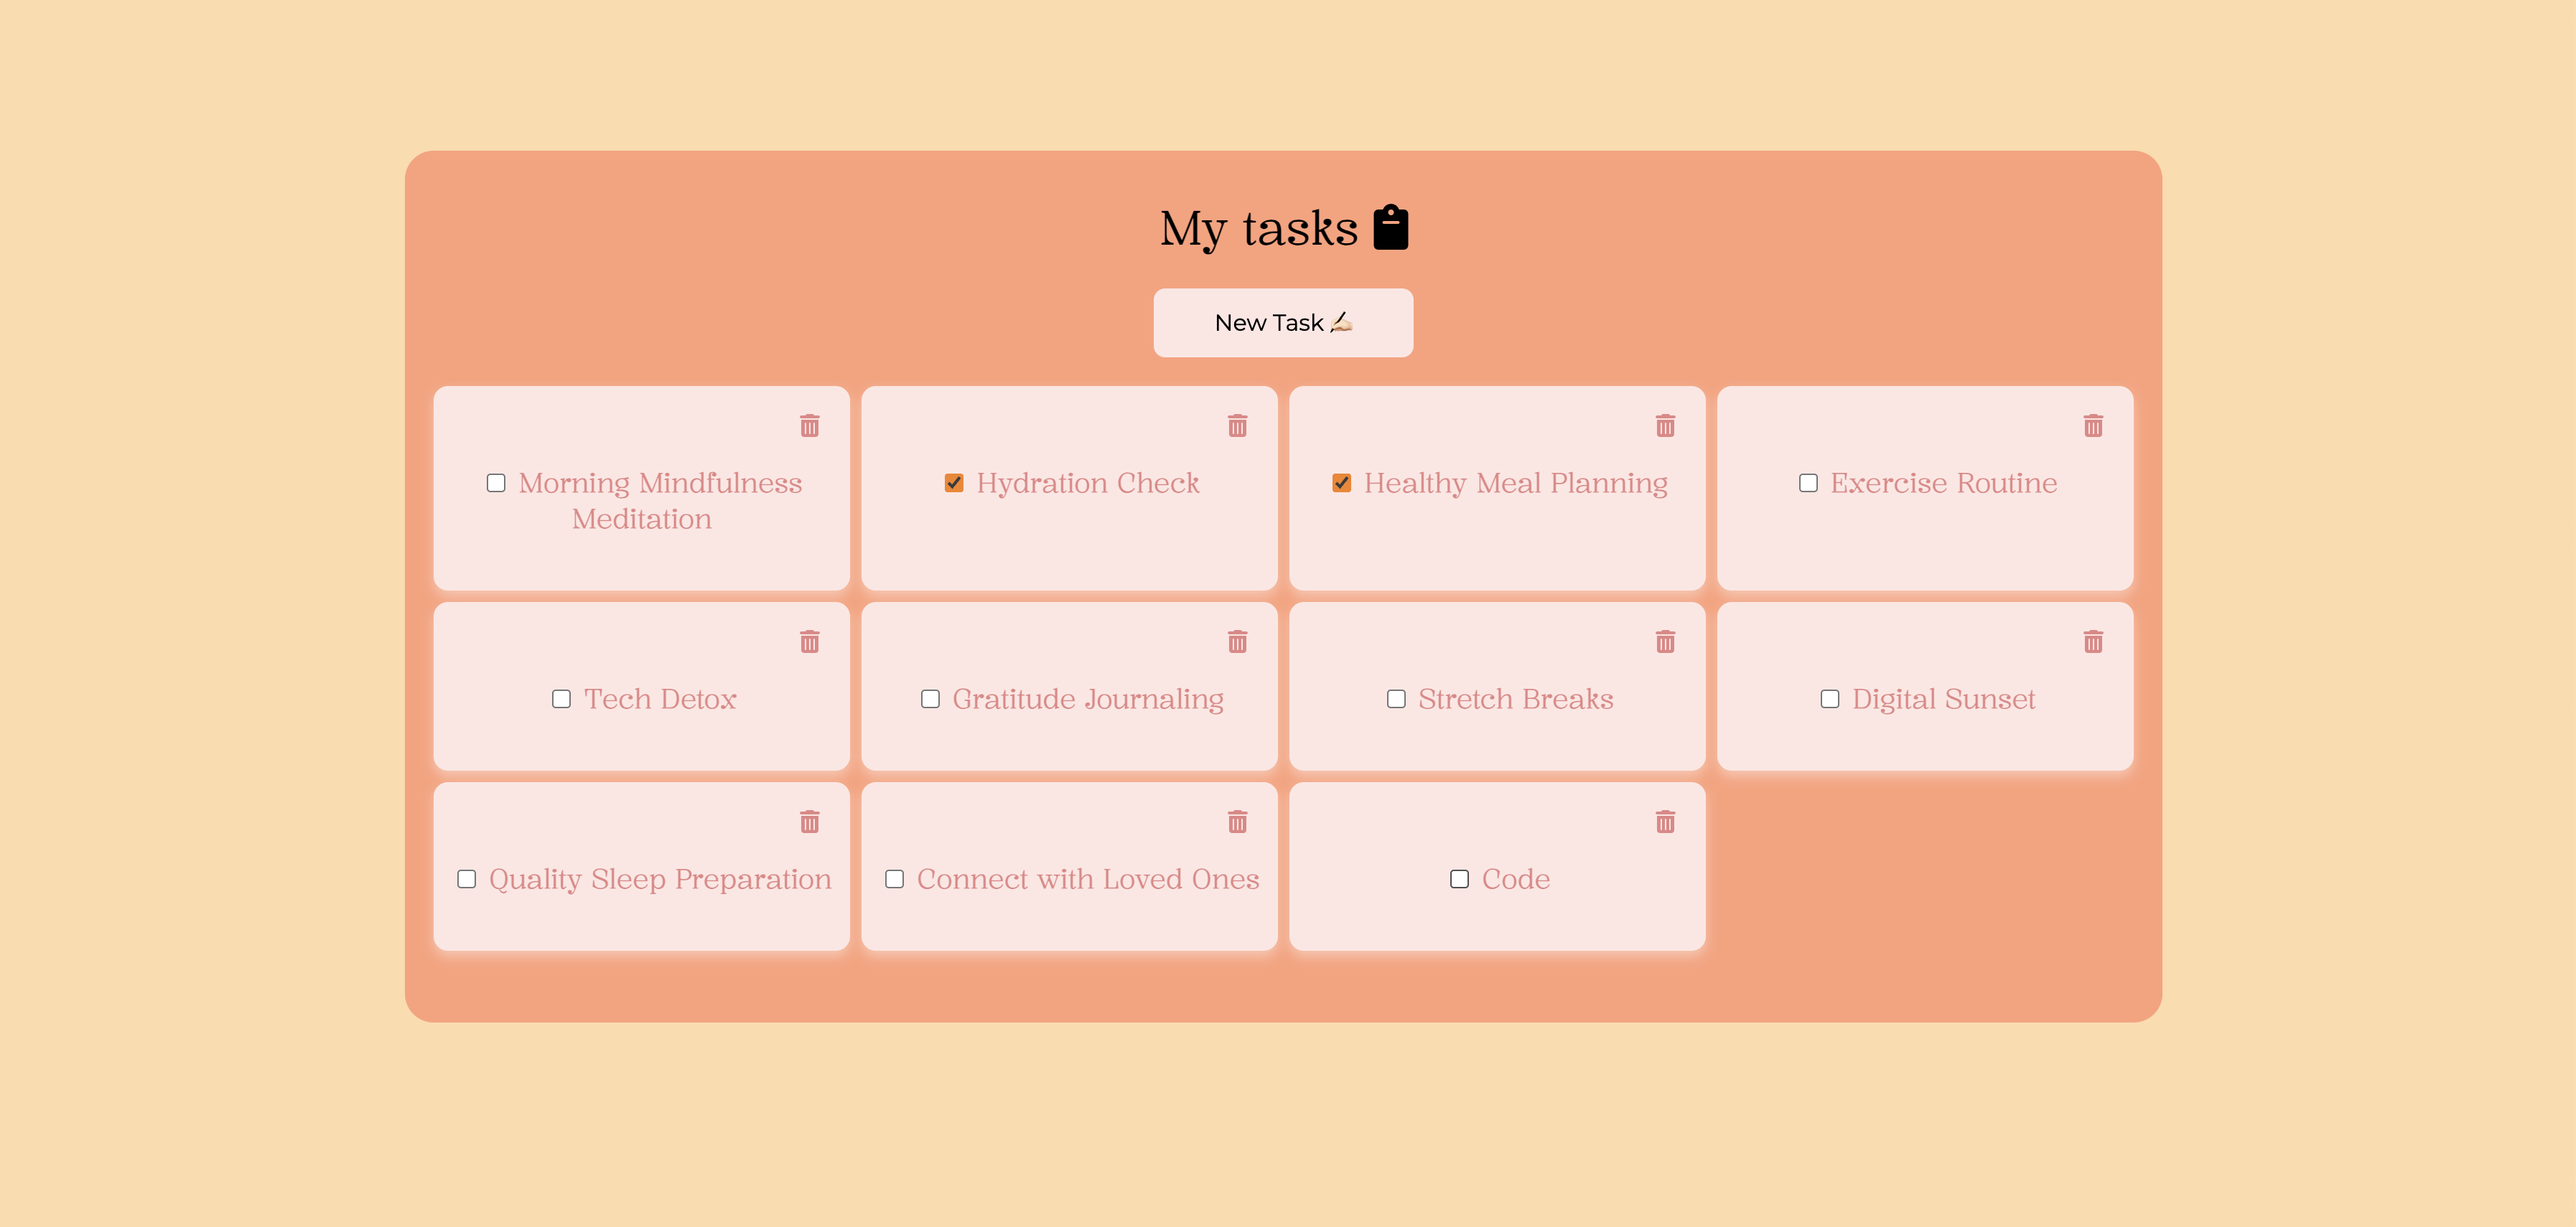Check the Exercise Routine checkbox
Image resolution: width=2576 pixels, height=1227 pixels.
[x=1808, y=484]
